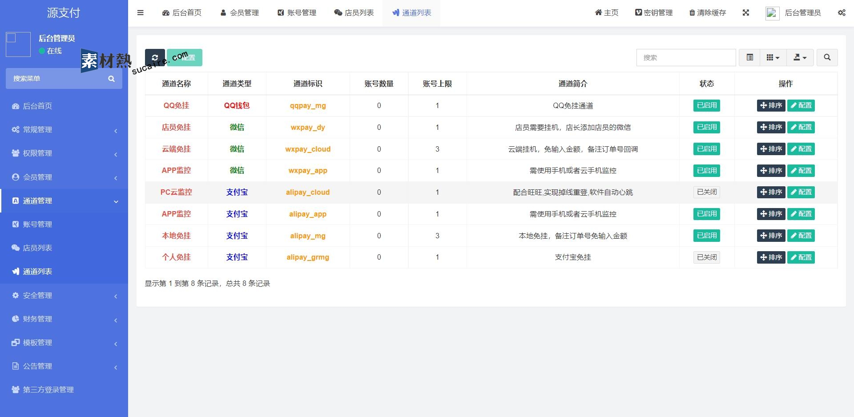Viewport: 854px width, 417px height.
Task: Click 清除缓存 in header
Action: 708,13
